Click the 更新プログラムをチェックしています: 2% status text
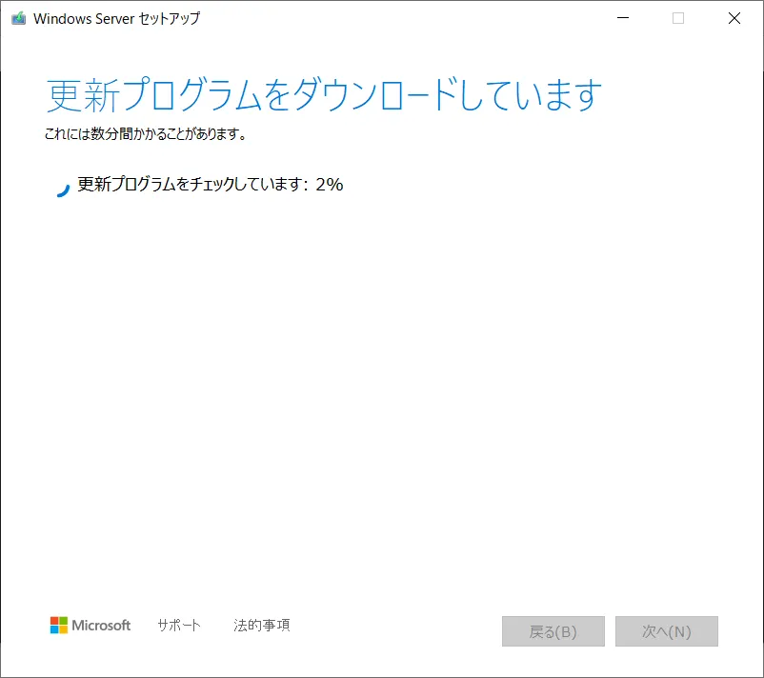764x678 pixels. click(211, 184)
